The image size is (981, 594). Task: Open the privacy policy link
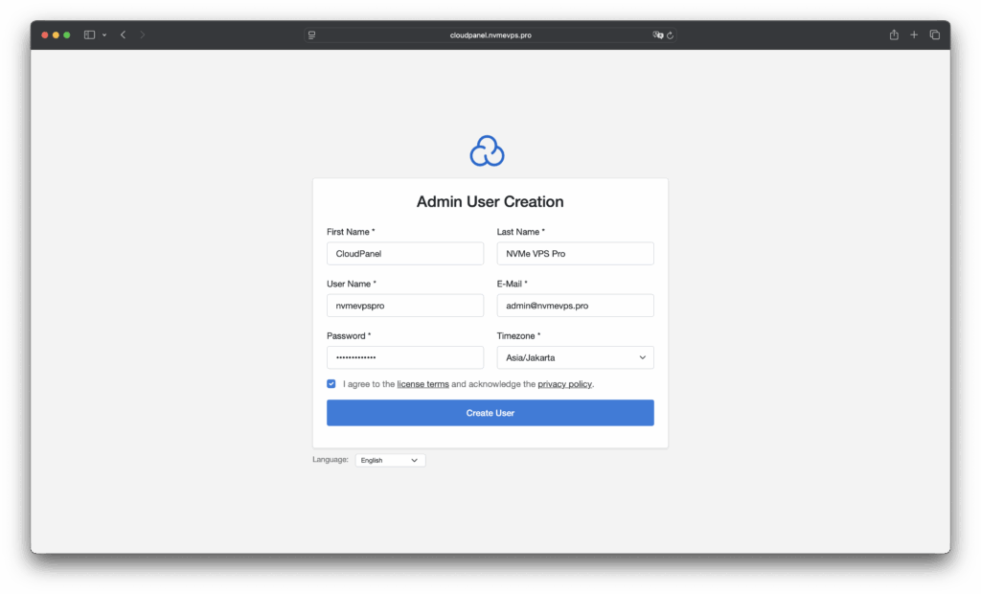coord(564,384)
